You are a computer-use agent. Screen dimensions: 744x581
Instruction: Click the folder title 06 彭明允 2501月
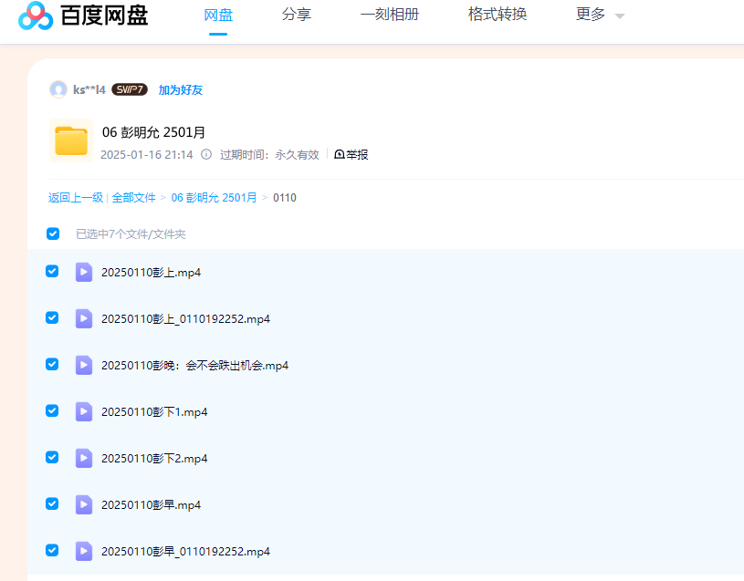[153, 132]
